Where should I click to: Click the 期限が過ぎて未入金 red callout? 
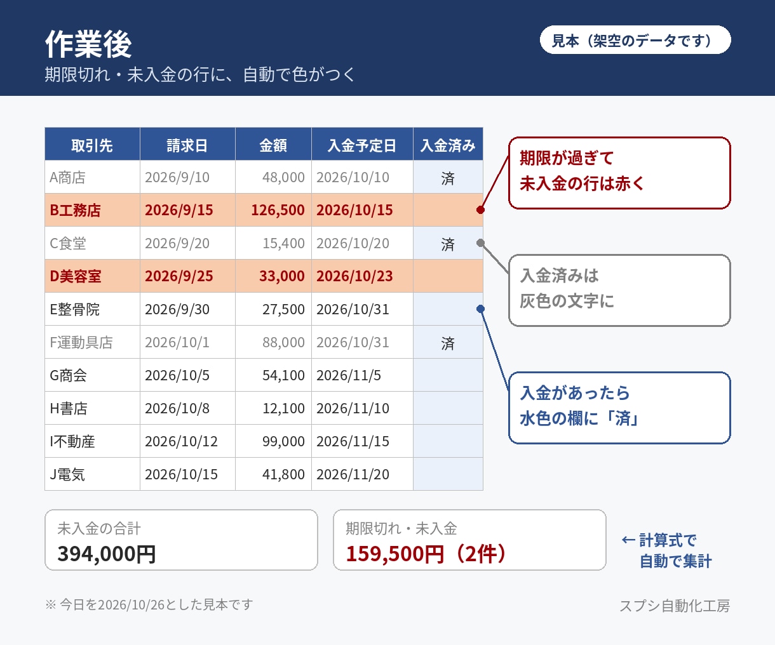pyautogui.click(x=619, y=173)
